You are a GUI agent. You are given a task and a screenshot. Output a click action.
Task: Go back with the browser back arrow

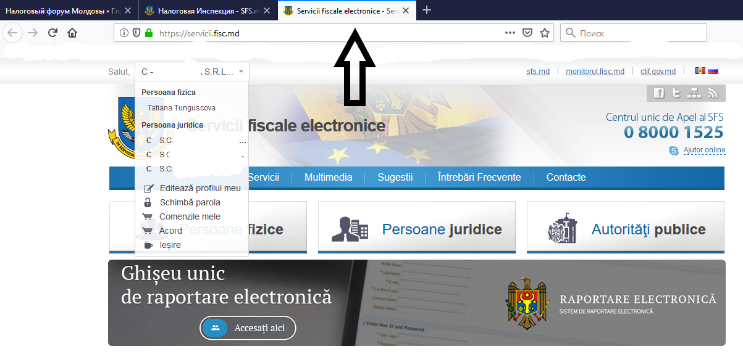click(14, 33)
